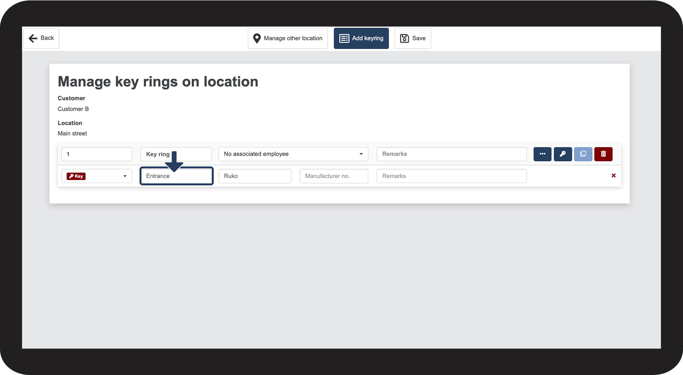Remove the key row with red X
Screen dimensions: 683x375
[x=613, y=176]
